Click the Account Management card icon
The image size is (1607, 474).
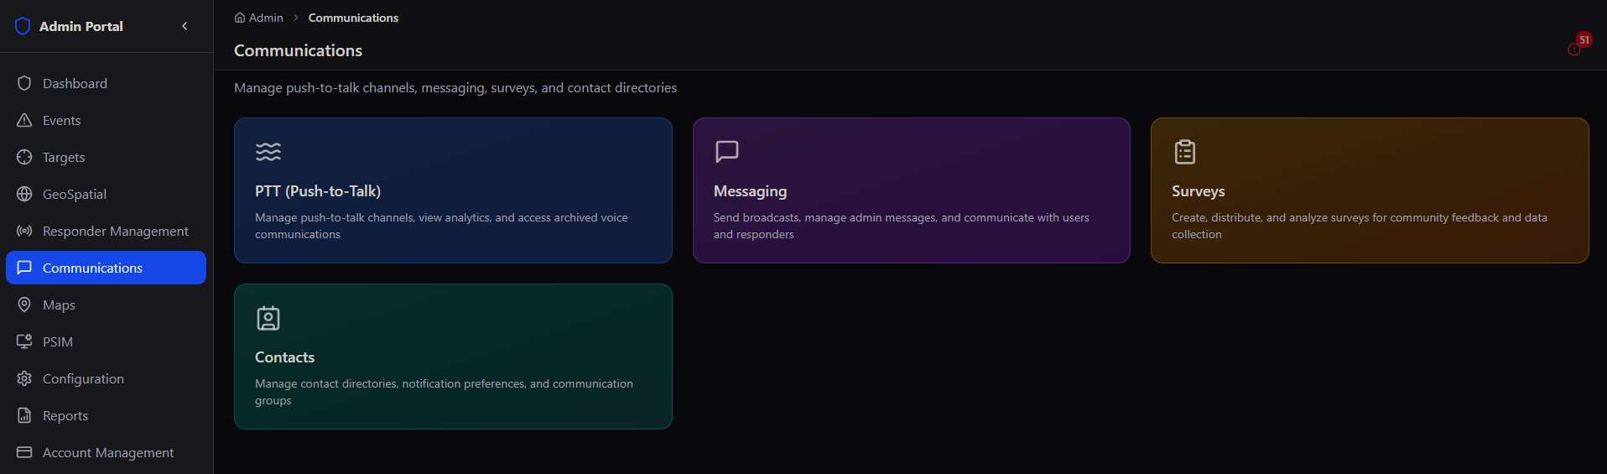24,452
